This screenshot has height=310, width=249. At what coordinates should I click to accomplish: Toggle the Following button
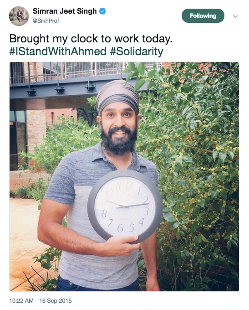[x=203, y=16]
